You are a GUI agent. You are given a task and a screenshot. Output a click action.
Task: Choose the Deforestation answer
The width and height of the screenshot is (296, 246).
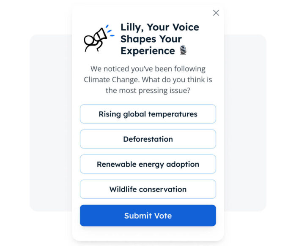click(x=148, y=139)
